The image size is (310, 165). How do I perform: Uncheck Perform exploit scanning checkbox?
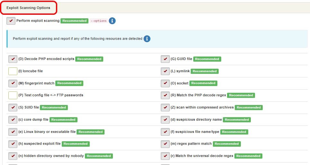coord(11,21)
